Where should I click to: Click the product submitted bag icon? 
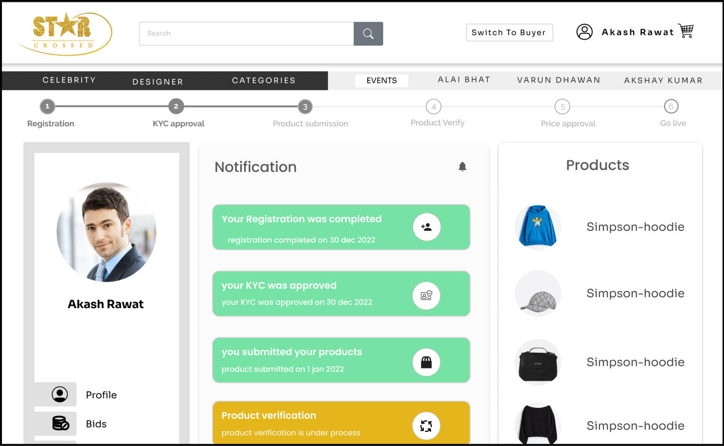tap(427, 362)
